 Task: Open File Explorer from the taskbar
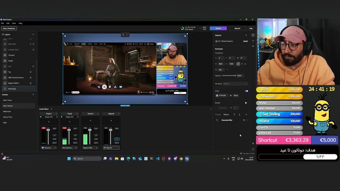click(x=116, y=159)
